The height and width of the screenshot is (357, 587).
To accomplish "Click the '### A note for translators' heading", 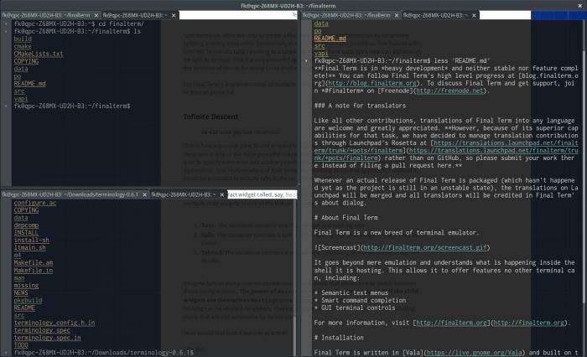I will pyautogui.click(x=360, y=106).
